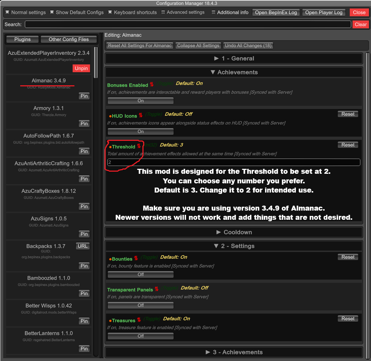Toggle HUD Icons On button
The image size is (371, 361).
tap(141, 132)
